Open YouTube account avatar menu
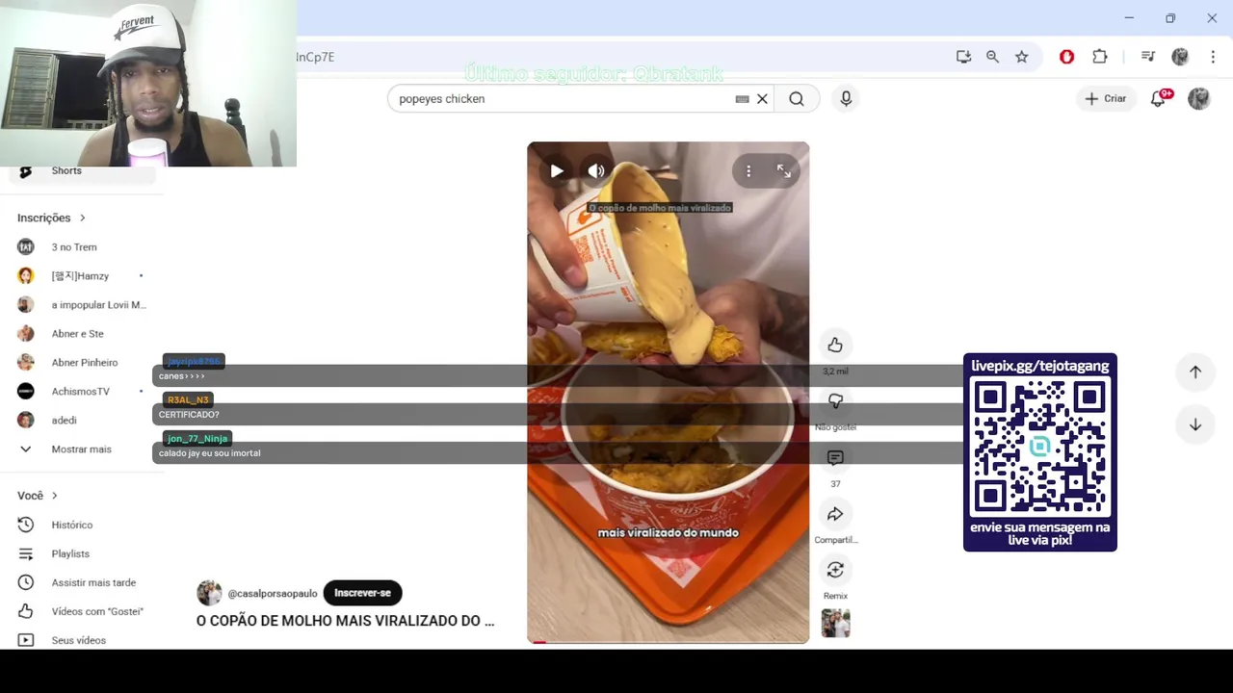 1198,98
